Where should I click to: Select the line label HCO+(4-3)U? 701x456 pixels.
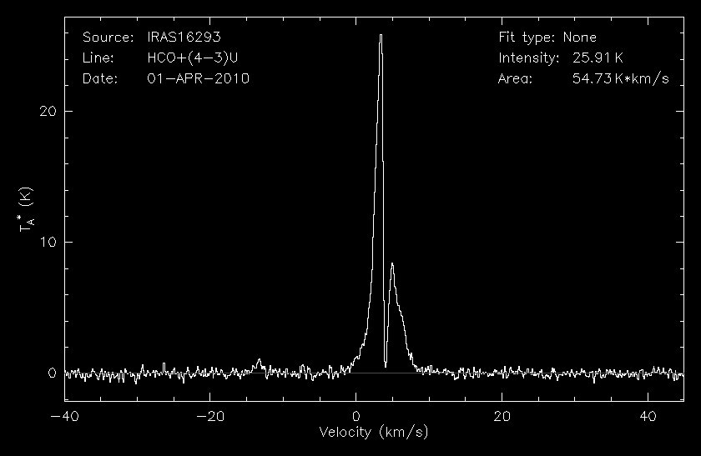(192, 58)
